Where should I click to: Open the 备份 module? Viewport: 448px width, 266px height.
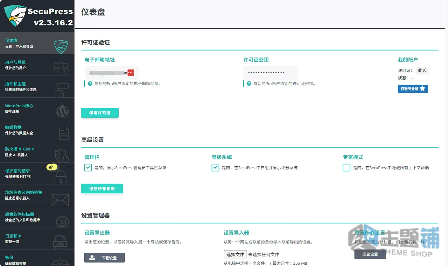point(37,258)
